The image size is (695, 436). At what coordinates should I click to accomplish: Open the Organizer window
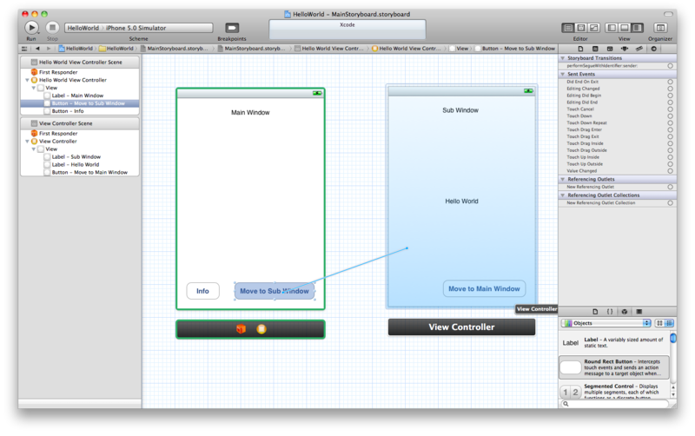pos(660,28)
